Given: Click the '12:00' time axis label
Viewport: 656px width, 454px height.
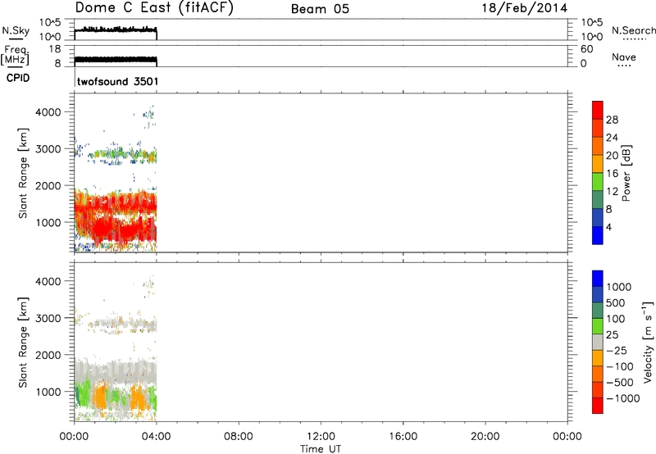Looking at the screenshot, I should pos(321,437).
